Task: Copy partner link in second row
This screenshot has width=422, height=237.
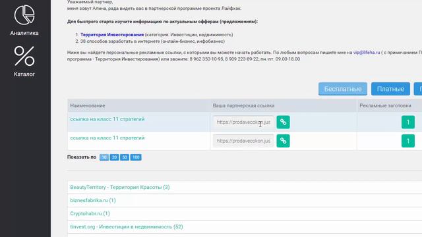Action: [283, 141]
